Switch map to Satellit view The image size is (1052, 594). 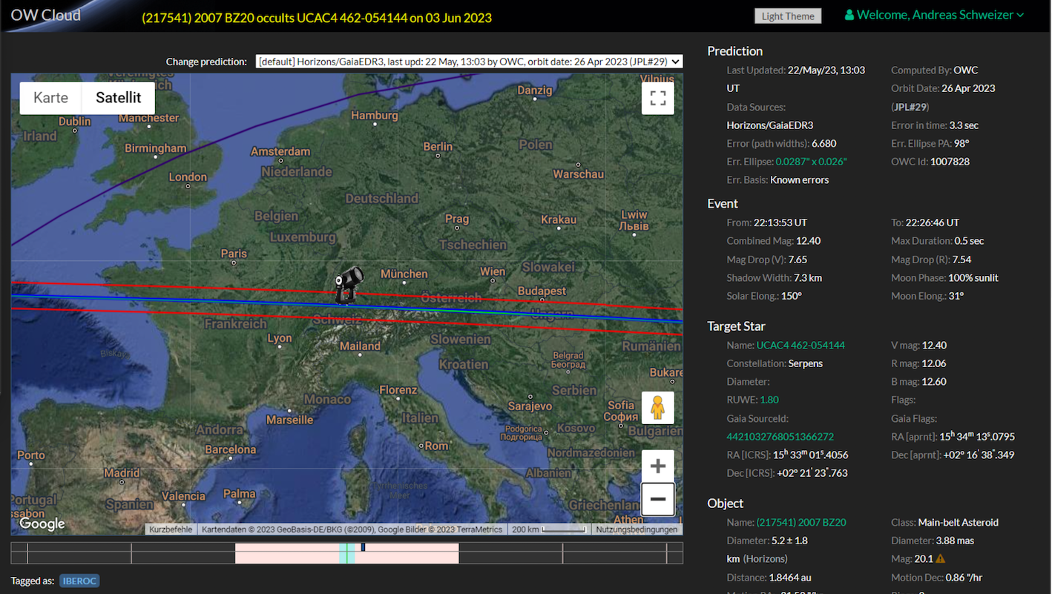click(118, 98)
